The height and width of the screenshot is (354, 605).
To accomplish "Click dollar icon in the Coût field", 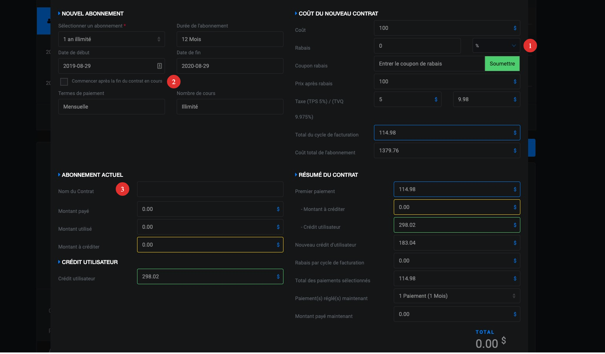I will [x=515, y=28].
